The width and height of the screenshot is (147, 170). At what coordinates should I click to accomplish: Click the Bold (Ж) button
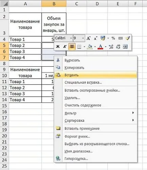(x=58, y=47)
